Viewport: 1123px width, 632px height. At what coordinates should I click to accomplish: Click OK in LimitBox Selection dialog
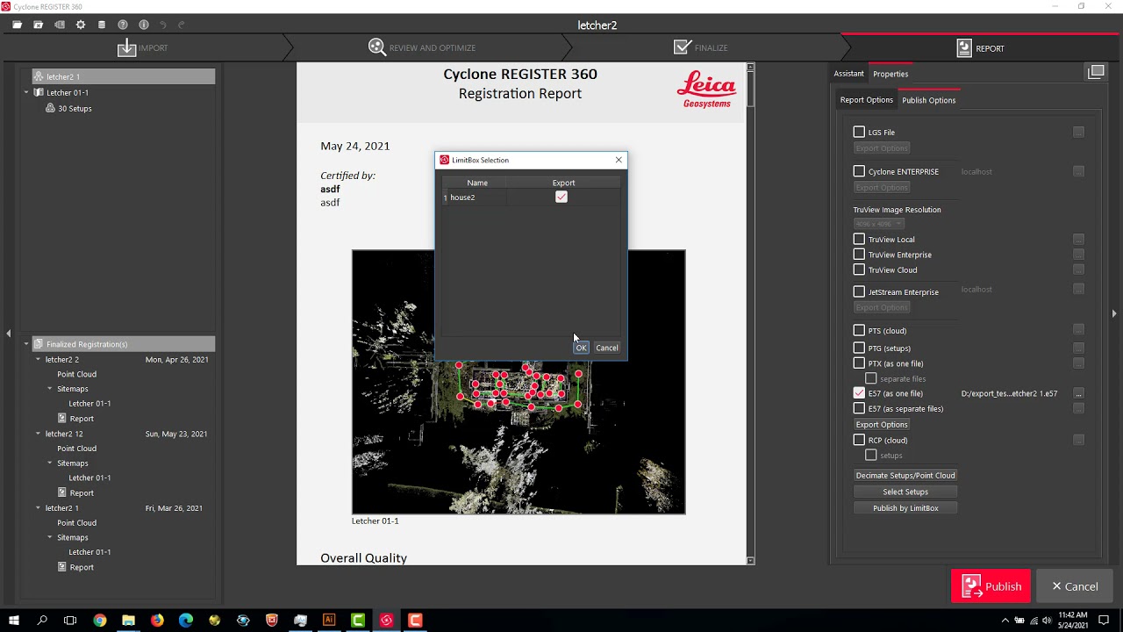point(581,348)
